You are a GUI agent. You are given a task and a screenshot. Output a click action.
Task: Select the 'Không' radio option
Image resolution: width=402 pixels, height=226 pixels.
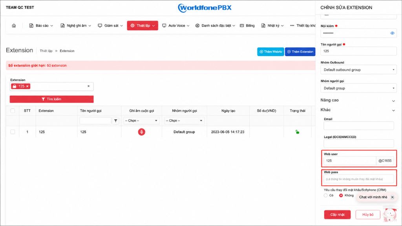click(x=341, y=195)
